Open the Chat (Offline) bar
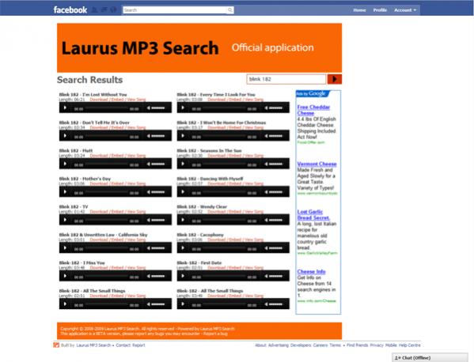The height and width of the screenshot is (362, 474). point(430,358)
